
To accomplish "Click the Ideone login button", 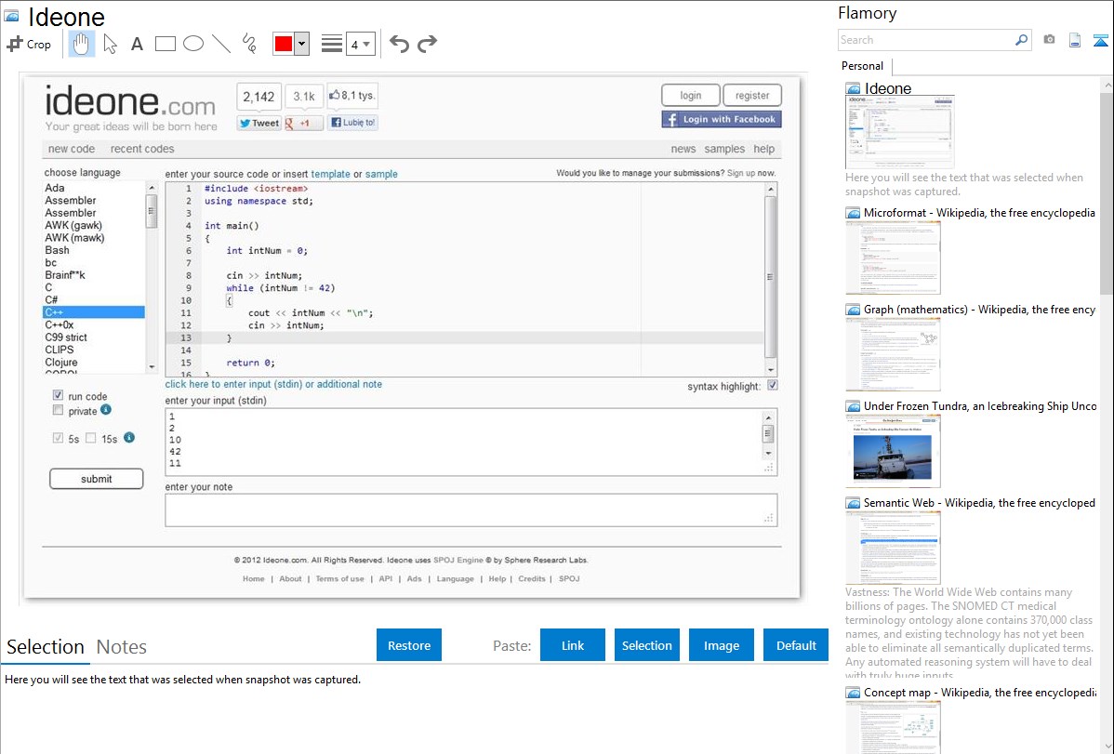I will click(691, 95).
